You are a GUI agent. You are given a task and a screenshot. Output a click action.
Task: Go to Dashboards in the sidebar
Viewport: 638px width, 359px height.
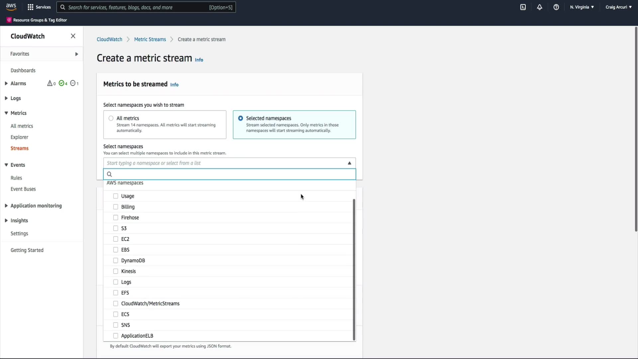(23, 70)
